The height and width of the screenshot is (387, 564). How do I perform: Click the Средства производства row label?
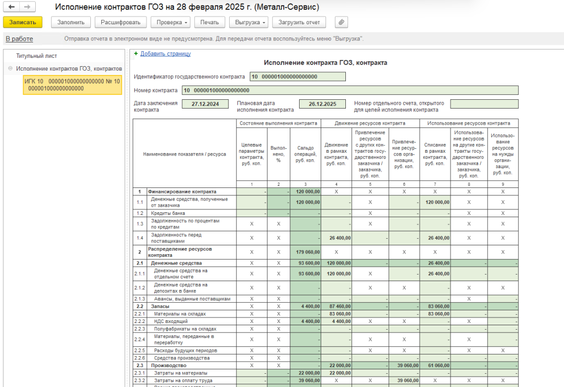[182, 358]
